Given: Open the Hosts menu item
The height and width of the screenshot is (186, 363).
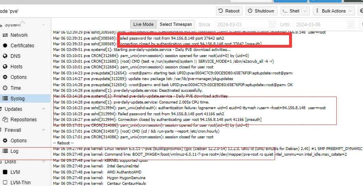Looking at the screenshot, I should [17, 67].
